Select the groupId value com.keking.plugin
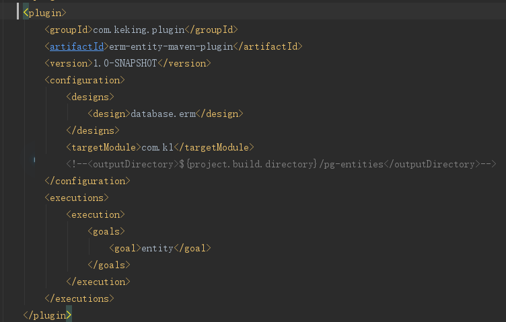 click(139, 30)
